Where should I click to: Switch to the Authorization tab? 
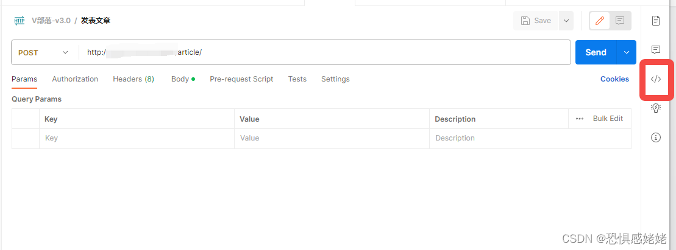click(75, 79)
